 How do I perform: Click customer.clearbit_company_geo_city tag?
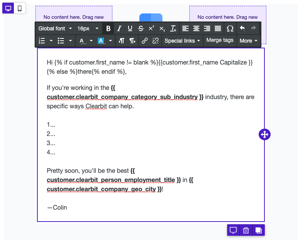point(101,189)
